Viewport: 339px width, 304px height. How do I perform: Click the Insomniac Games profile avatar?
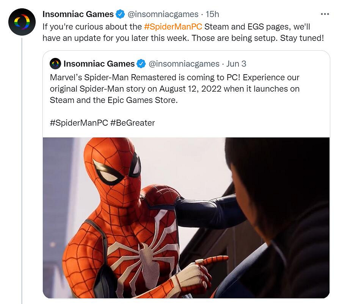click(x=22, y=22)
